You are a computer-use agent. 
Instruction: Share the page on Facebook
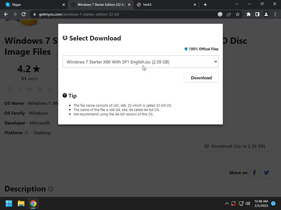coord(254,173)
